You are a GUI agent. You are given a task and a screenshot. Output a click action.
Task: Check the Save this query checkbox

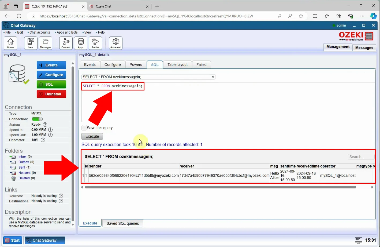pos(84,128)
